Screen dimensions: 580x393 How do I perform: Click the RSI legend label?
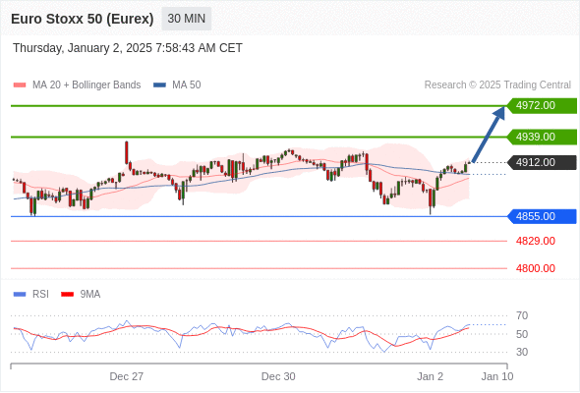point(40,295)
